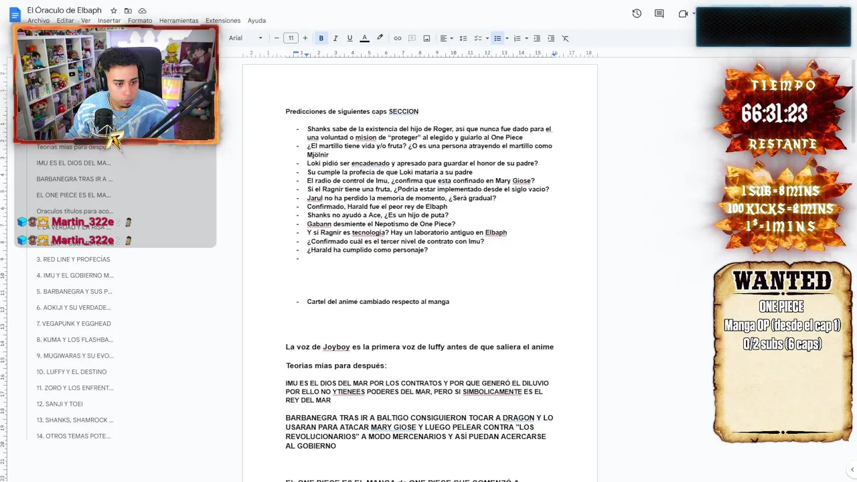
Task: Expand numbered list style arrow
Action: (x=526, y=38)
